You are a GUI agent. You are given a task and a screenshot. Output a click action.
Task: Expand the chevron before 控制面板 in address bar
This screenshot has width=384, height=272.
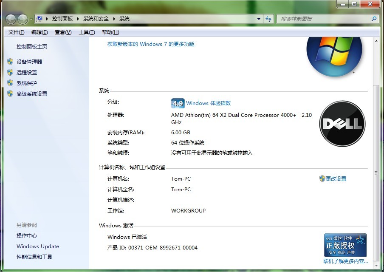click(47, 19)
